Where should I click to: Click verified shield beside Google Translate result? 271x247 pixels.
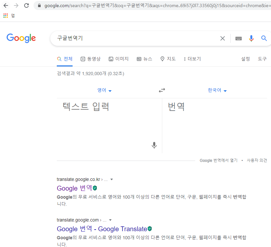150,229
